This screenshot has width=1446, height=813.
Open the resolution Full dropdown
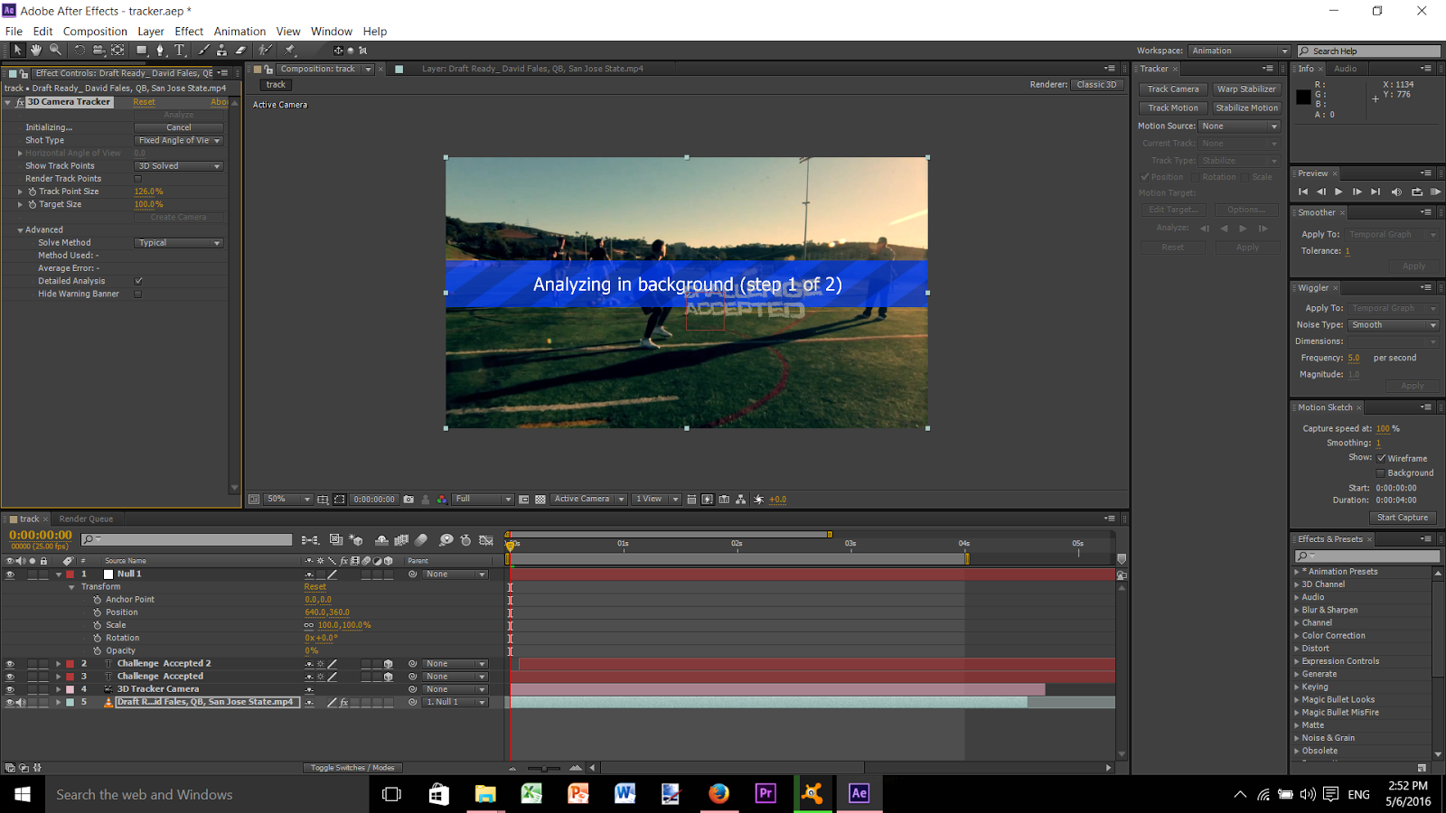483,500
